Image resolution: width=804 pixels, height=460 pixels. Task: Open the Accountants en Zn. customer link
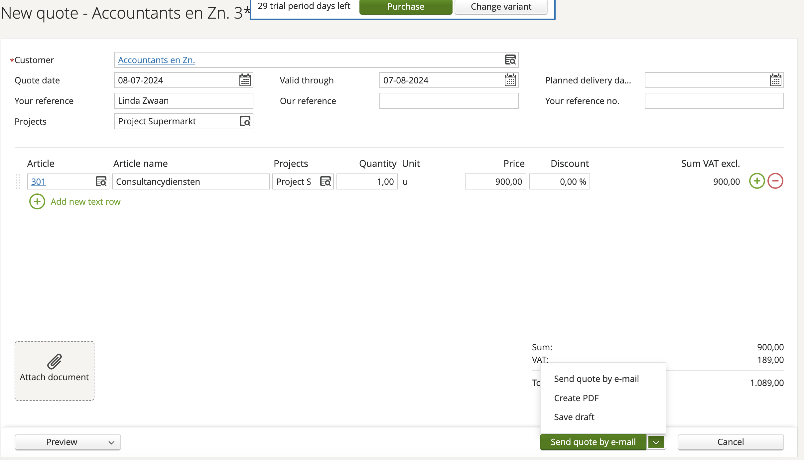pos(156,60)
